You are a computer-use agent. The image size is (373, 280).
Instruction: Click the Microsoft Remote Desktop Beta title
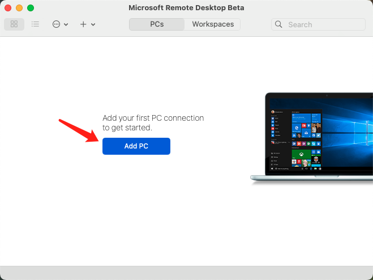pos(186,7)
